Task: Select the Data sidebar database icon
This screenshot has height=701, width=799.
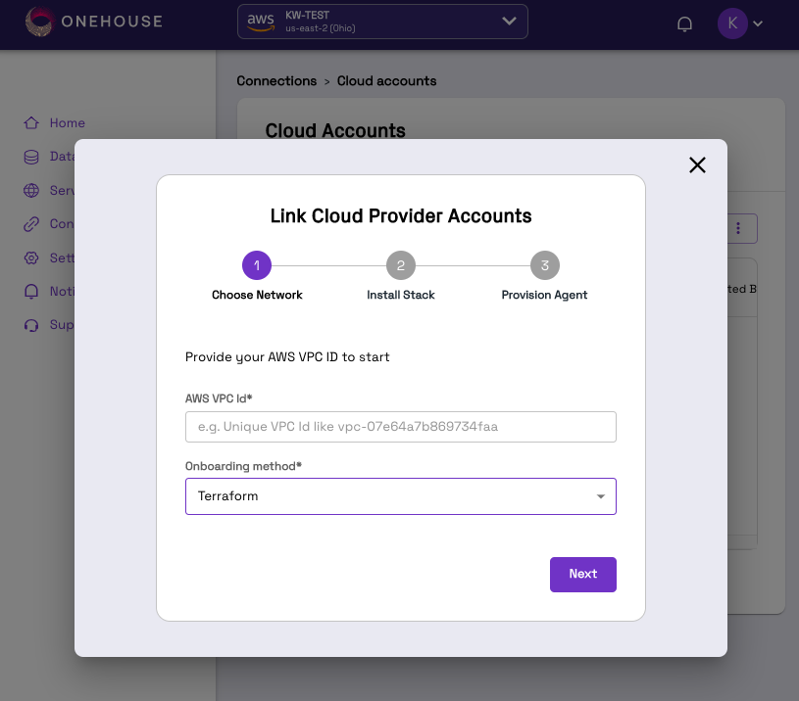Action: tap(30, 156)
